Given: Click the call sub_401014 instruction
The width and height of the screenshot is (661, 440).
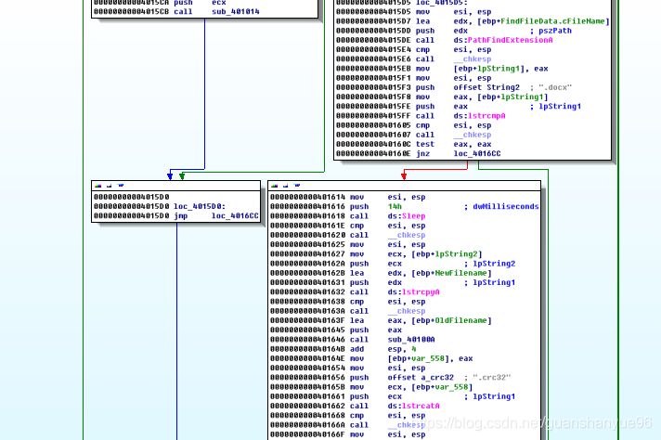Looking at the screenshot, I should [x=216, y=12].
